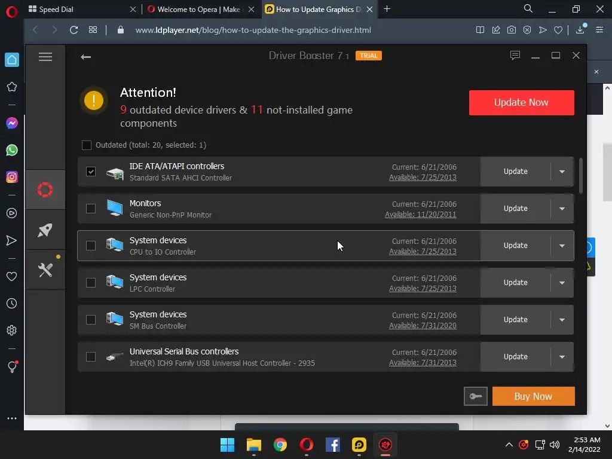
Task: Open Opera downloads icon
Action: pos(580,29)
